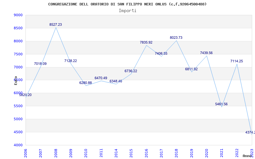
Task: Click the 2010 x-axis year label
Action: (x=86, y=153)
